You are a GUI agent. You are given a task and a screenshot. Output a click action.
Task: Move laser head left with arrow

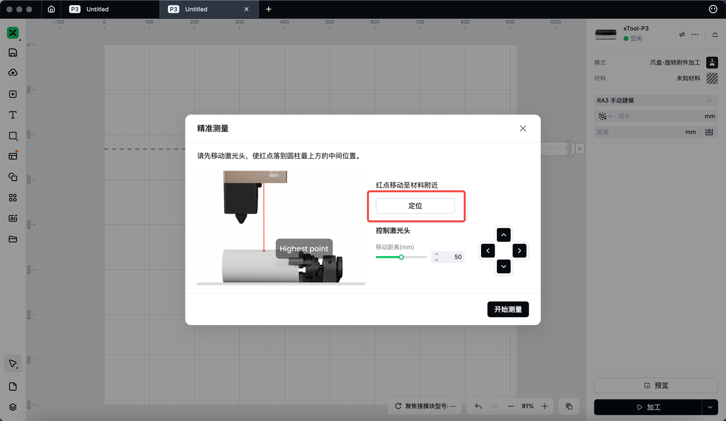pyautogui.click(x=488, y=250)
